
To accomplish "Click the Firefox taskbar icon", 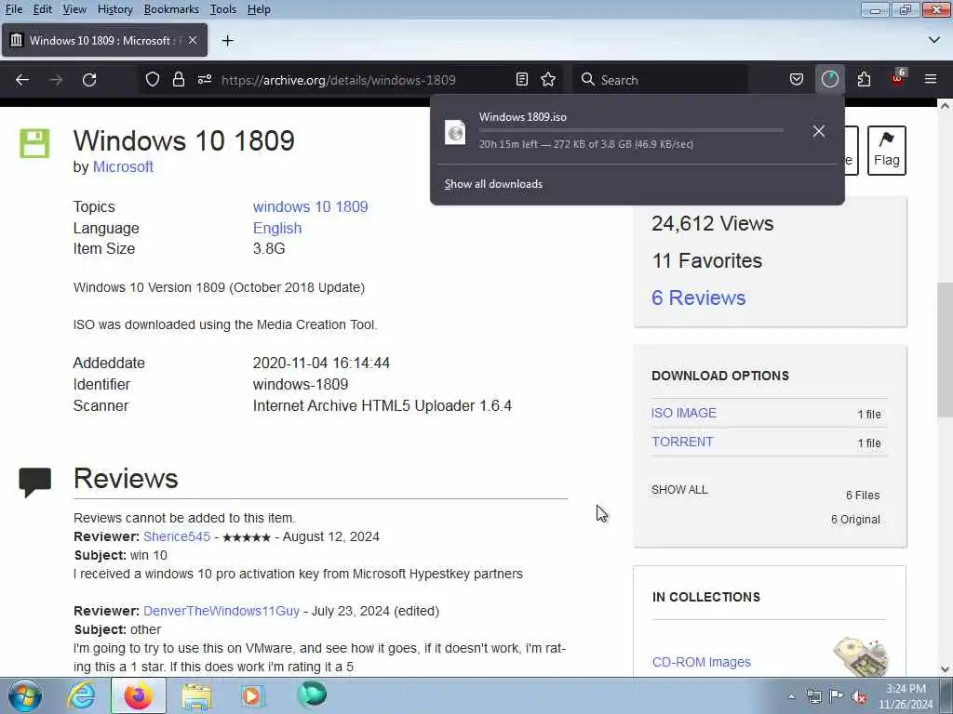I will [x=139, y=695].
